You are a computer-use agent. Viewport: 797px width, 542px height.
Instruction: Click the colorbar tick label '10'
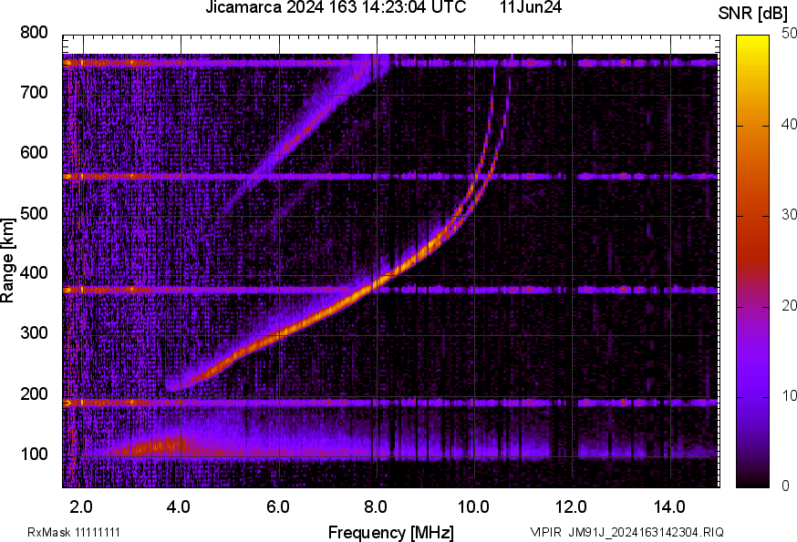tap(789, 395)
